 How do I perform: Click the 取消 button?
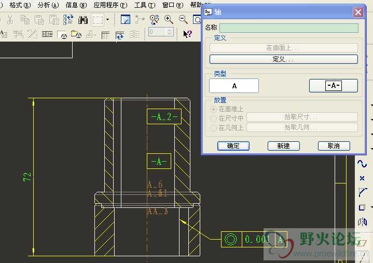(334, 146)
